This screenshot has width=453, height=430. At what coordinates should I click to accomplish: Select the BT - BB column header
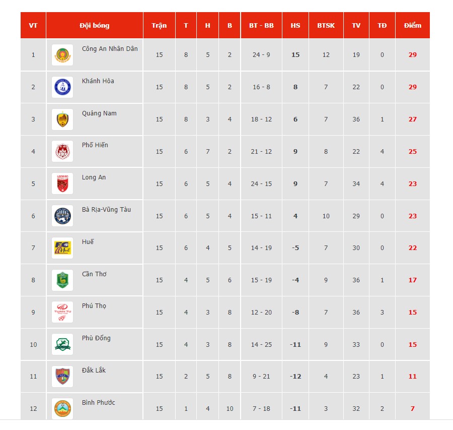[x=261, y=26]
